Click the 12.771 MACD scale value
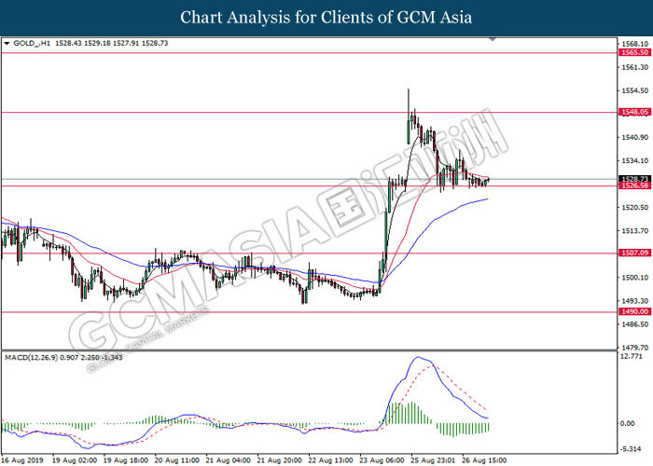 click(x=631, y=357)
